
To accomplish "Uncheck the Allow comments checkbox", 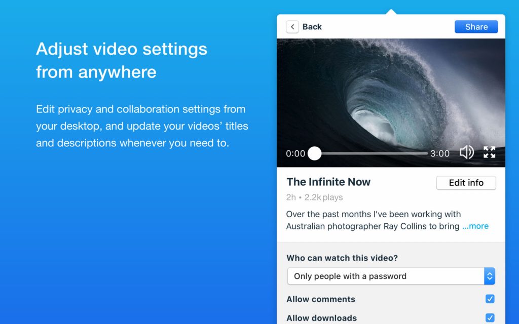I will click(490, 299).
